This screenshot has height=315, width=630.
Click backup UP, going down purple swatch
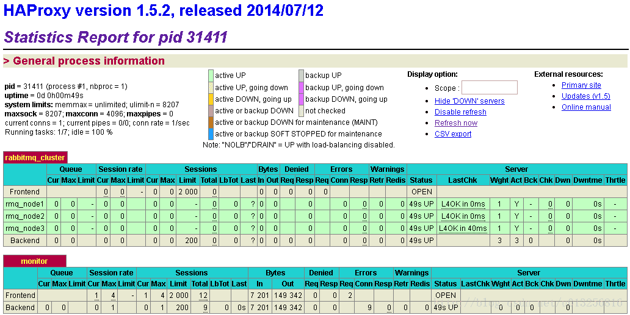tap(301, 87)
